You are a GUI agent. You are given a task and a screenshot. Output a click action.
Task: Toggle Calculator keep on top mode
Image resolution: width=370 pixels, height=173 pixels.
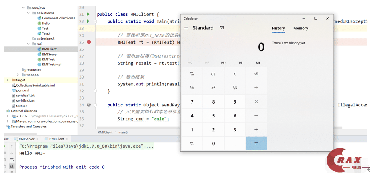(x=221, y=28)
